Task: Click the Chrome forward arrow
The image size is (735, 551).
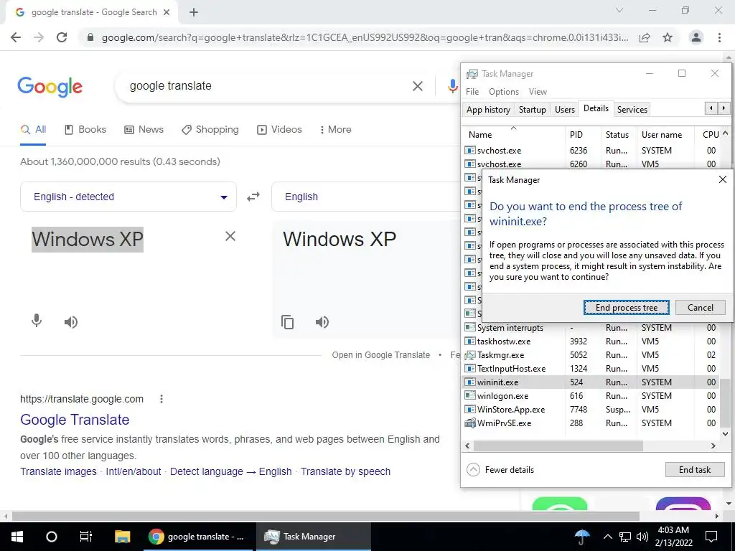Action: pyautogui.click(x=39, y=37)
